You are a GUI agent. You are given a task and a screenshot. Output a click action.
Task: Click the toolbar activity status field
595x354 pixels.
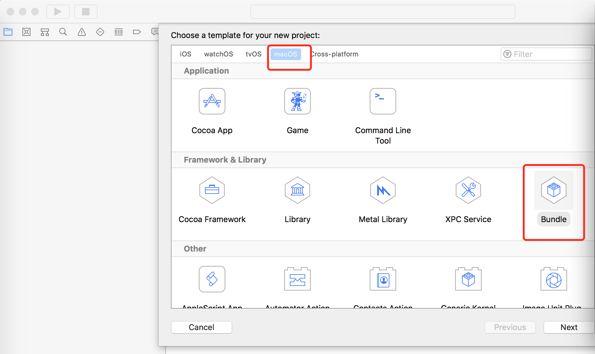(383, 12)
